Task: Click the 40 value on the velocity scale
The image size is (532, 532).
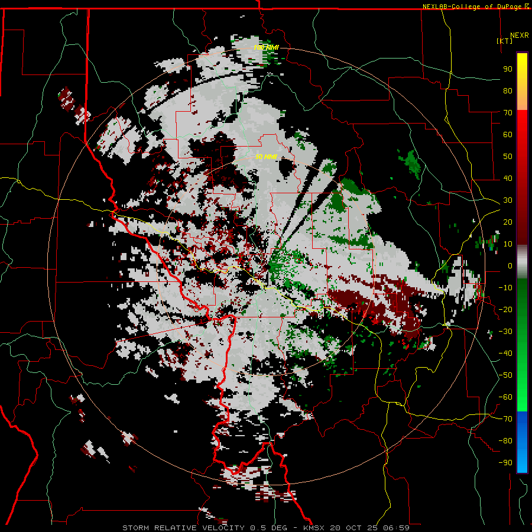Action: point(508,178)
